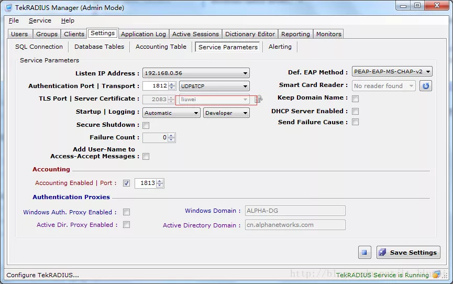Select the SQL Connection sub-tab

(x=39, y=47)
